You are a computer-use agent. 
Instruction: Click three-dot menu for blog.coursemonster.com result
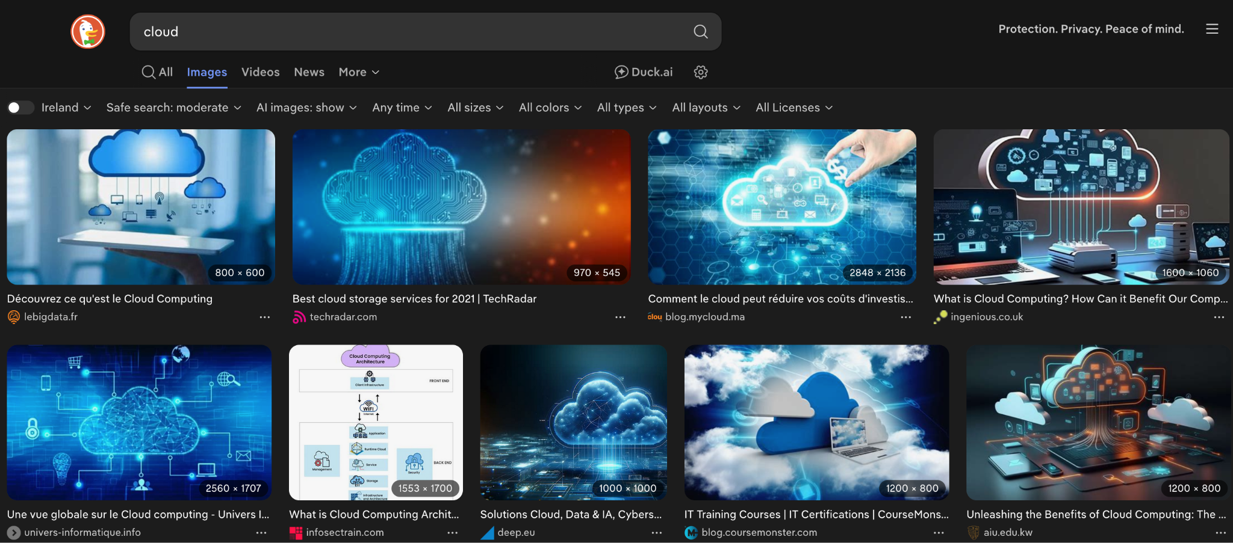point(939,533)
